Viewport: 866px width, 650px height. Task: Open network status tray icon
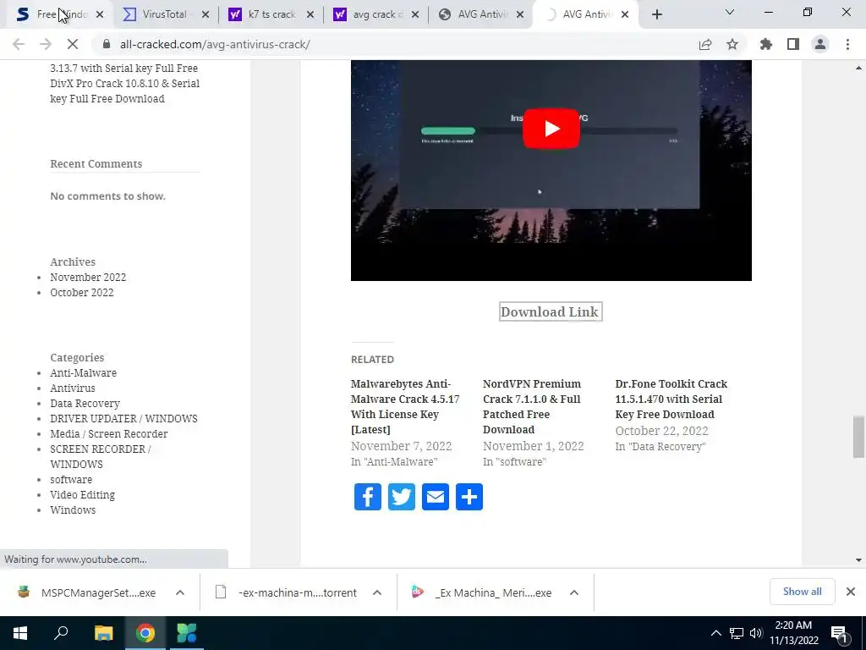737,633
